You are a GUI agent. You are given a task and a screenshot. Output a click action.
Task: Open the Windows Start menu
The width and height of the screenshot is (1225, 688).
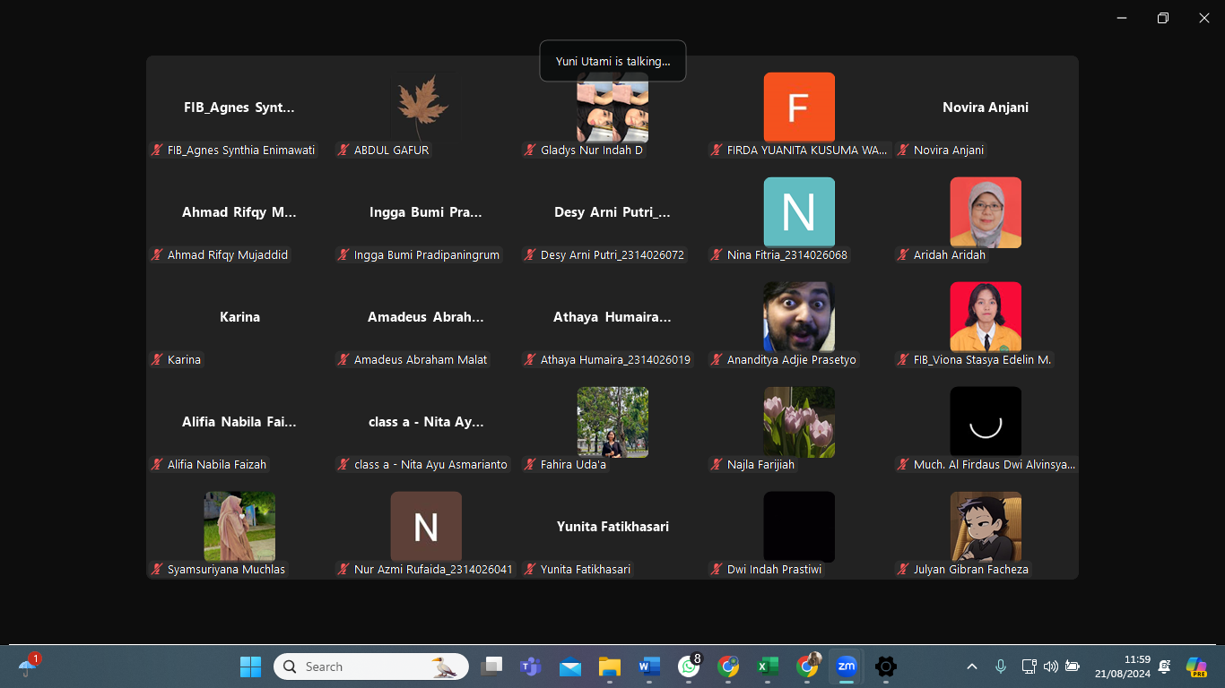(250, 666)
